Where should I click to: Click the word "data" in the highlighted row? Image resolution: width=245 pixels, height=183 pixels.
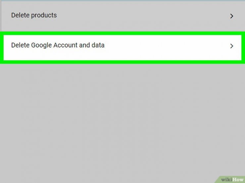click(x=98, y=45)
